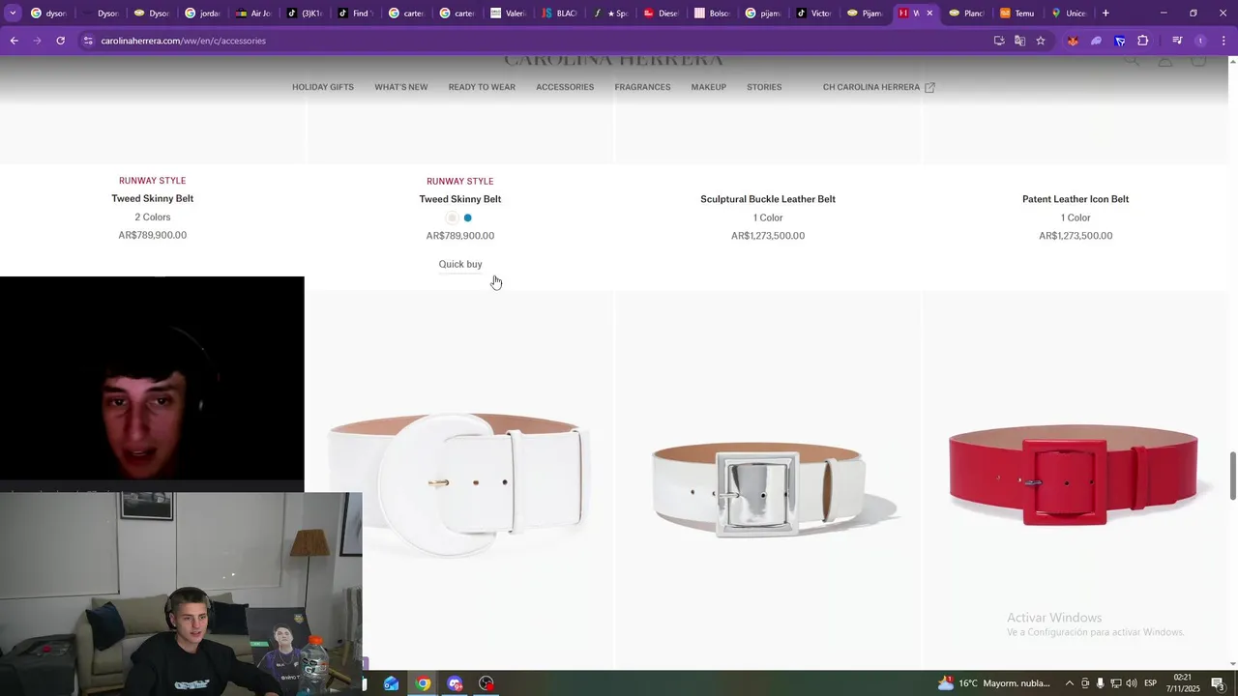This screenshot has height=696, width=1238.
Task: Open the HOLIDAY GIFTS menu
Action: 323,87
